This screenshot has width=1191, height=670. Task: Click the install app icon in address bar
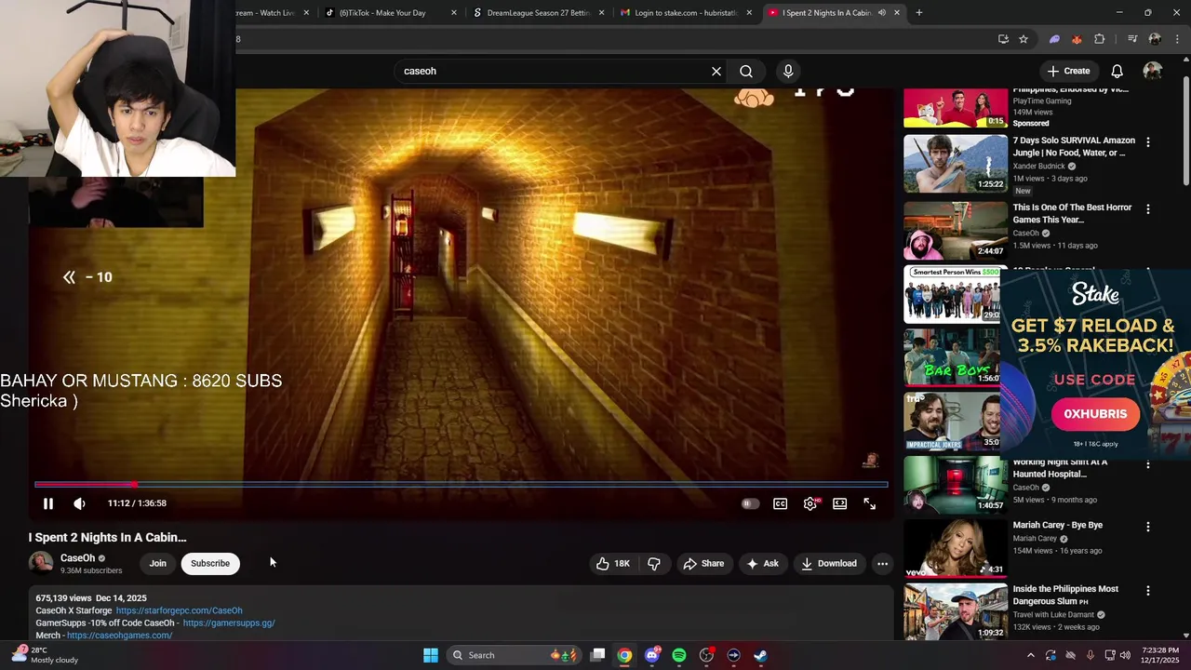tap(1003, 39)
